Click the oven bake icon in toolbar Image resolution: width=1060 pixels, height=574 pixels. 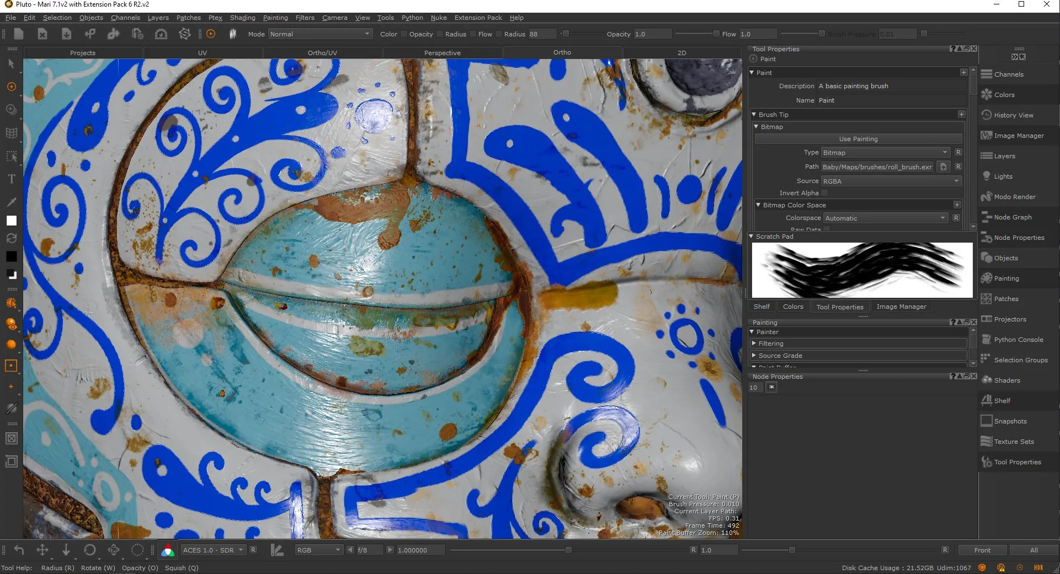click(161, 34)
